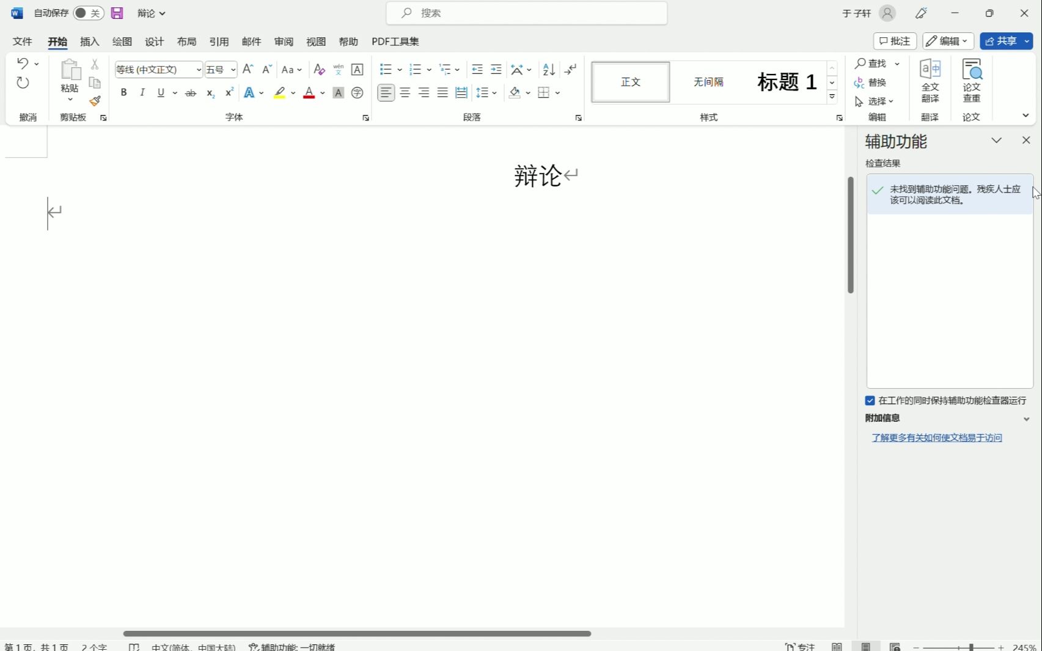Image resolution: width=1042 pixels, height=651 pixels.
Task: Open paper plagiarism check (论文查重)
Action: (972, 81)
